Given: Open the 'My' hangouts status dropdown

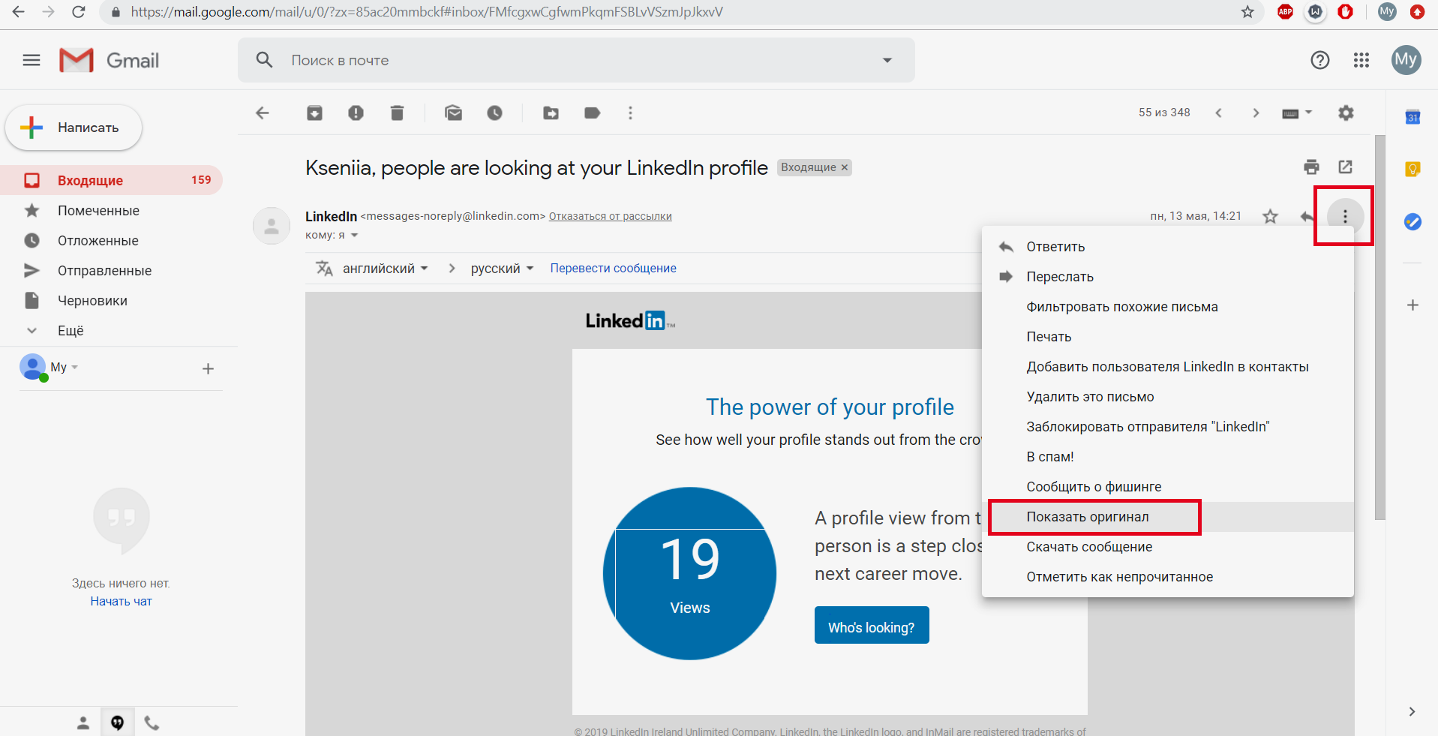Looking at the screenshot, I should pyautogui.click(x=64, y=367).
